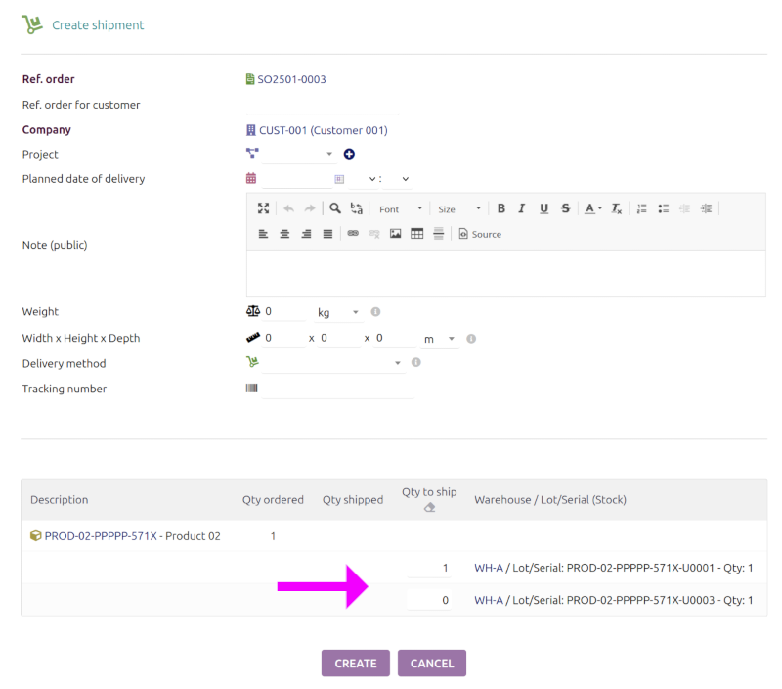Viewport: 782px width, 689px height.
Task: Open the text color picker
Action: click(592, 208)
